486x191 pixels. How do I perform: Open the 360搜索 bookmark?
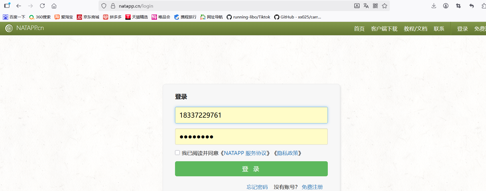40,17
